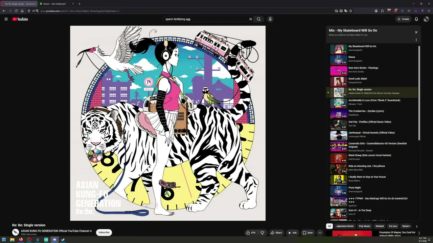Reload the page in the browser
Viewport: 433px width, 243px height.
[16, 11]
